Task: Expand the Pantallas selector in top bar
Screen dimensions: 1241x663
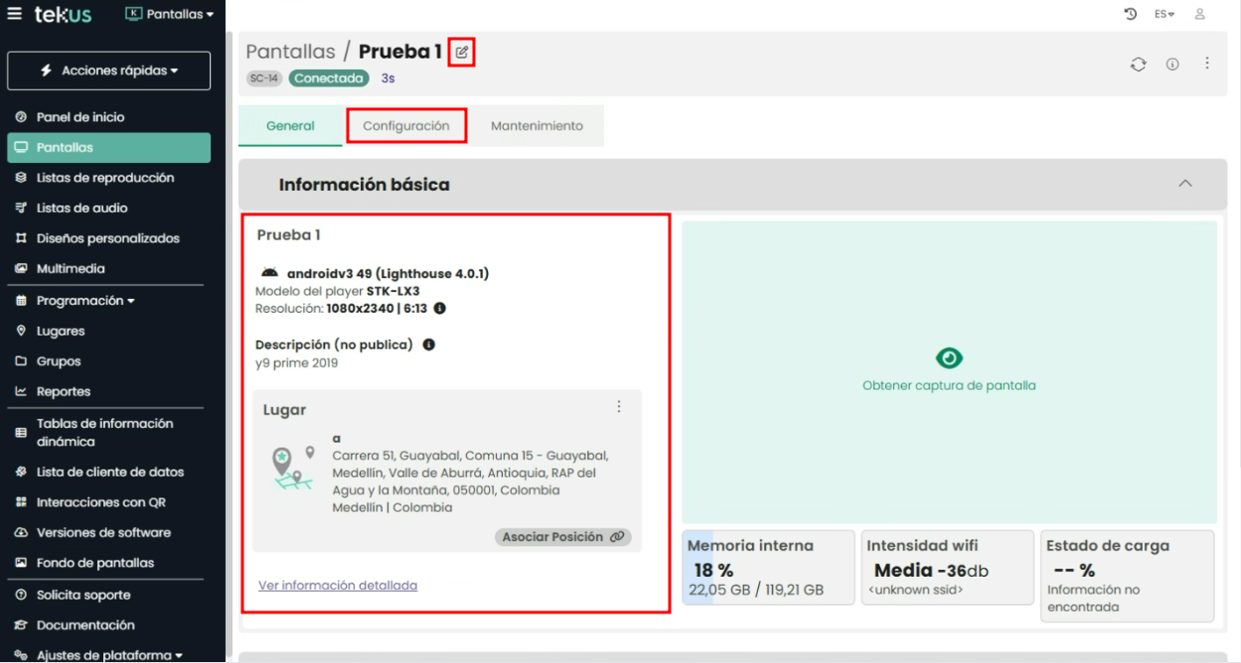Action: [x=170, y=14]
